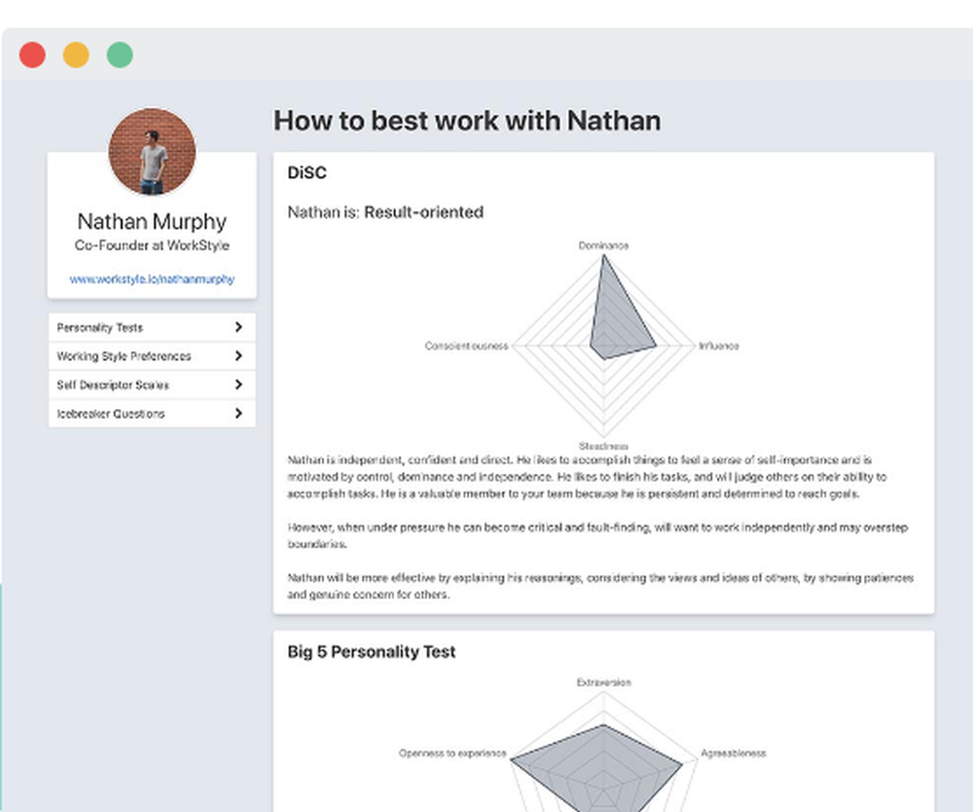The image size is (973, 812).
Task: Expand chevron next to Icebreaker Questions
Action: coord(238,414)
